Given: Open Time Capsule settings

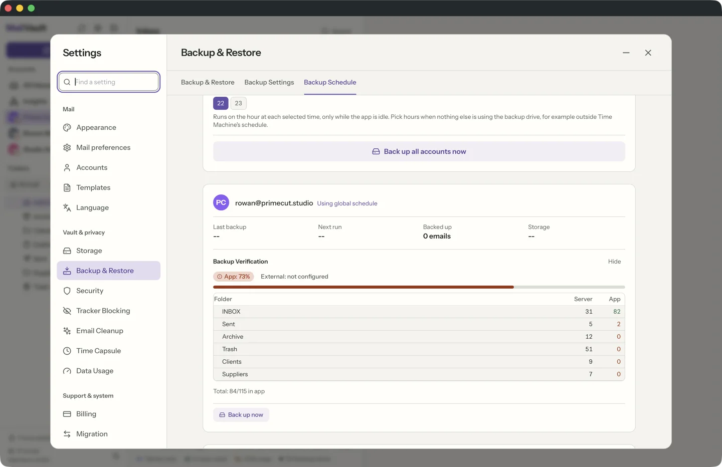Looking at the screenshot, I should point(109,351).
